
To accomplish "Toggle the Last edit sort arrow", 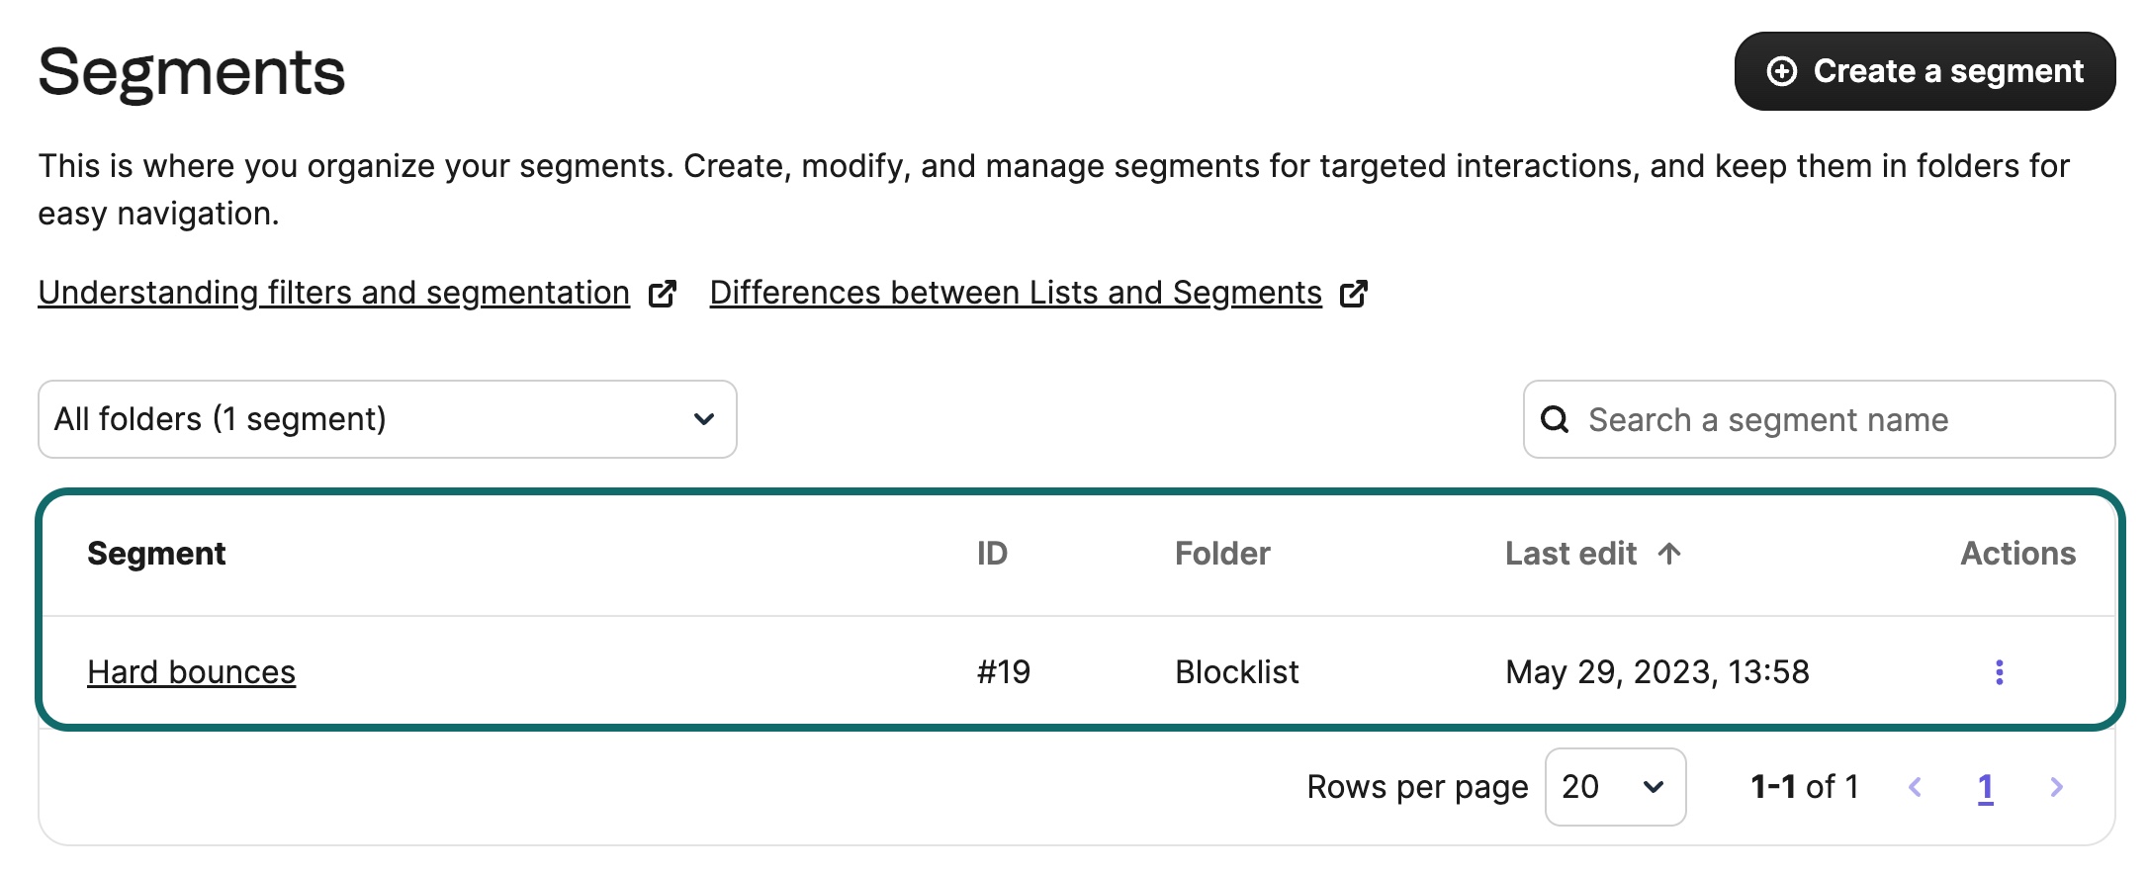I will [x=1669, y=554].
